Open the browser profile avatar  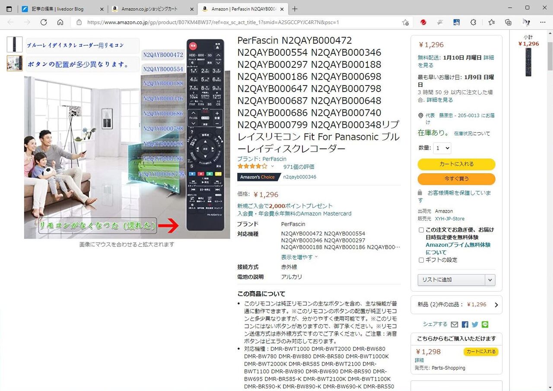[526, 22]
